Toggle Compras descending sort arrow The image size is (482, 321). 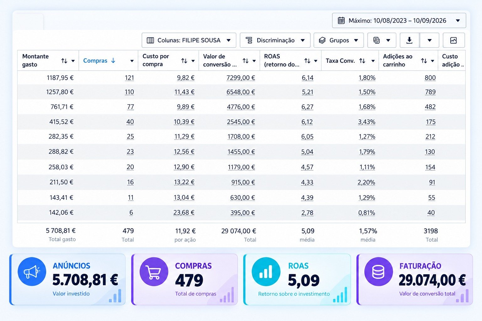point(113,61)
